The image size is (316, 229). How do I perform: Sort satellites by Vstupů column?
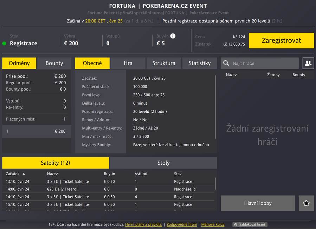tap(141, 174)
